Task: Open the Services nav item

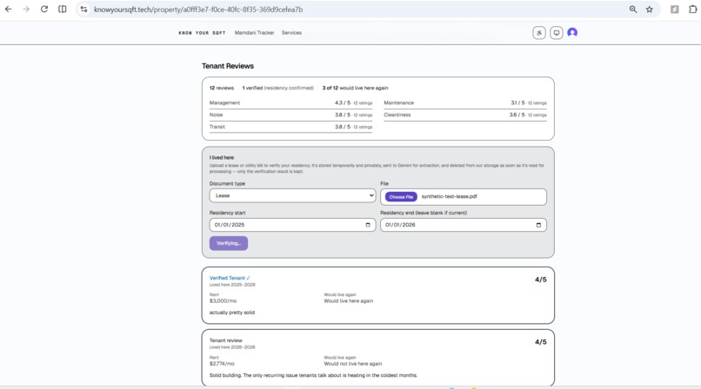Action: (x=291, y=33)
